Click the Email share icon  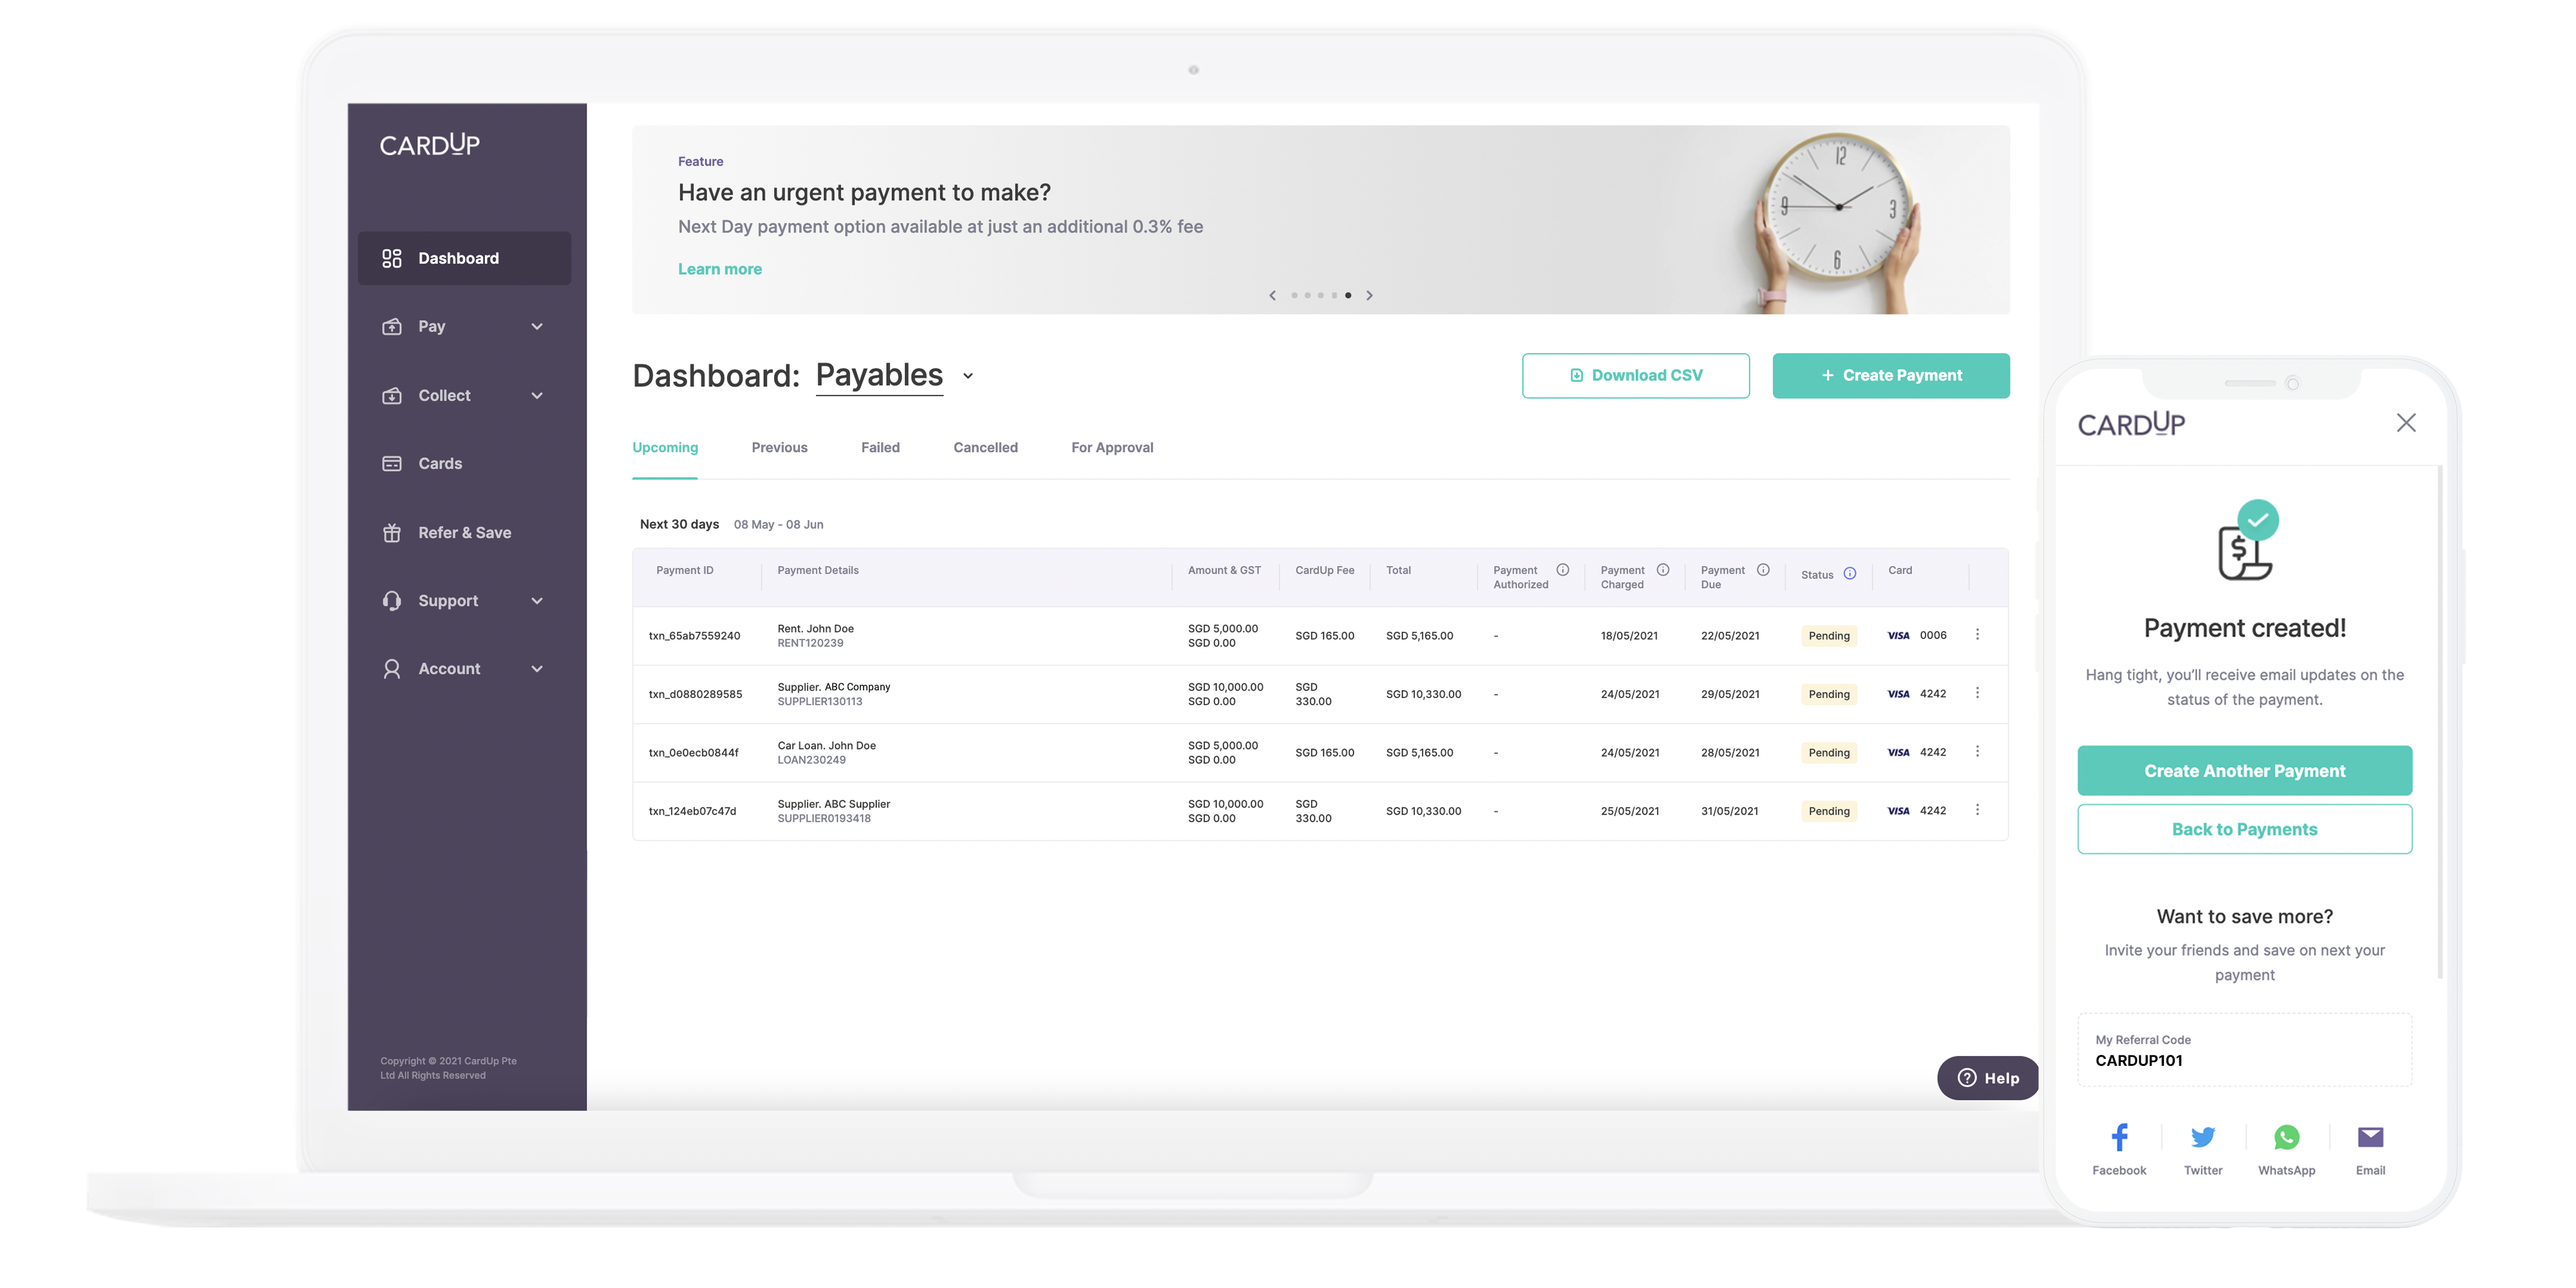point(2370,1138)
